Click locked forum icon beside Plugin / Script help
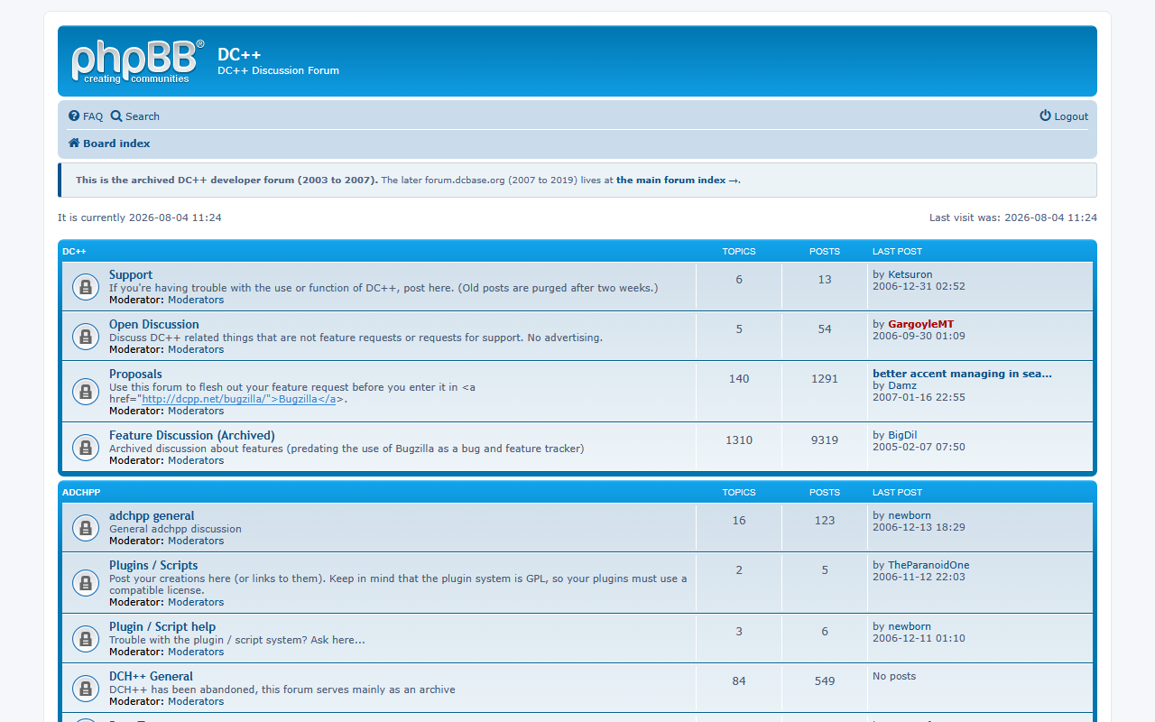 pyautogui.click(x=86, y=639)
